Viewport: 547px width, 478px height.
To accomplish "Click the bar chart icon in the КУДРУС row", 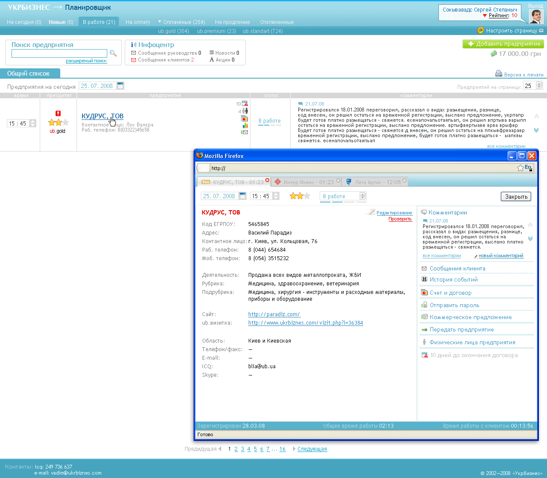I will (245, 125).
